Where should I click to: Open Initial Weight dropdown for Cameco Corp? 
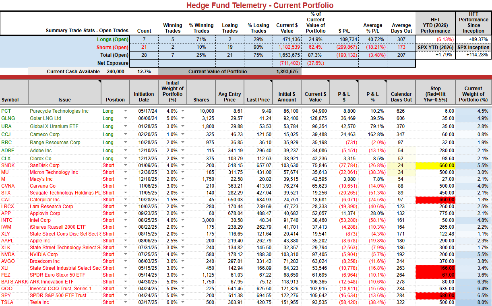tap(183, 134)
